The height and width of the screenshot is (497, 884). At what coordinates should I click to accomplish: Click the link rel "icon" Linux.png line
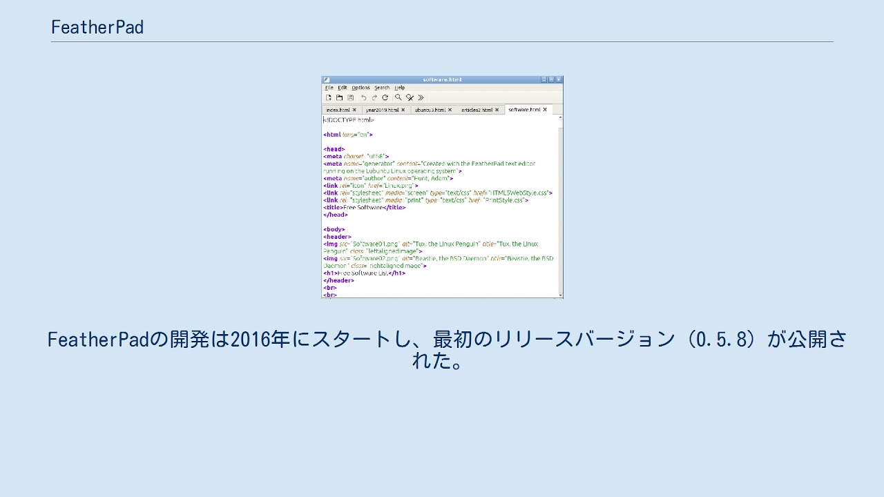pyautogui.click(x=370, y=186)
